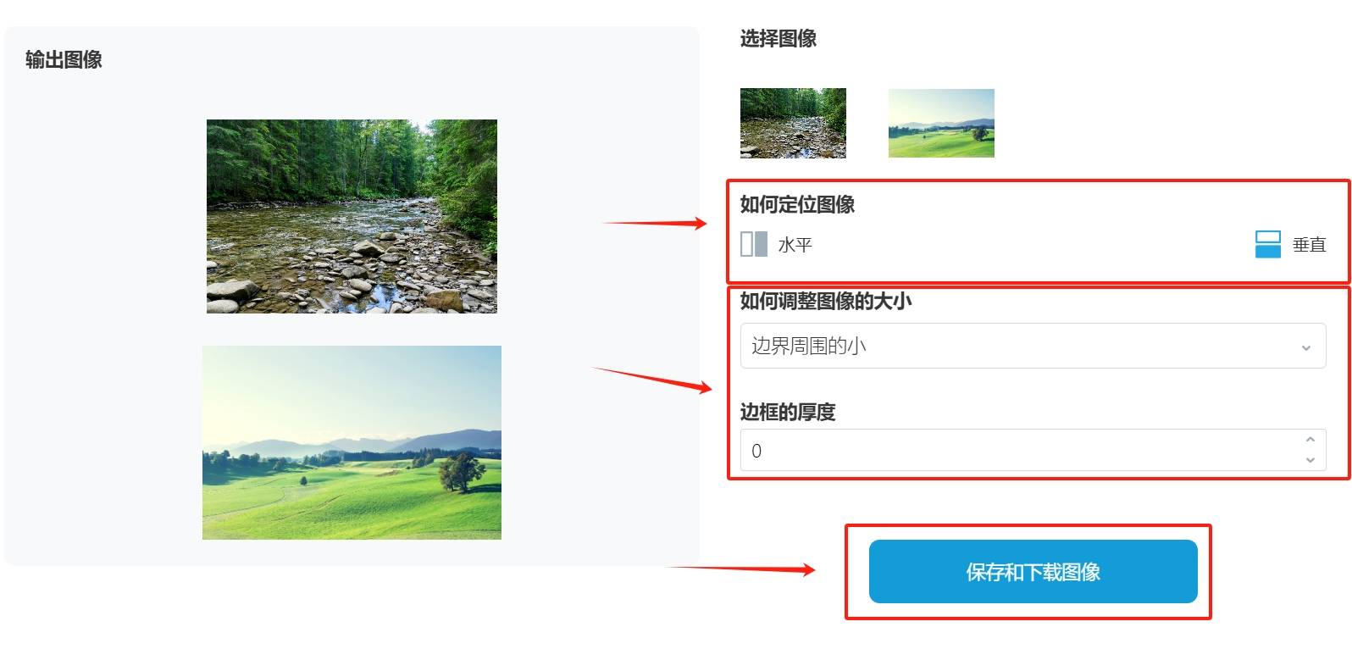
Task: Click the chevron arrow of resize dropdown
Action: tap(1305, 347)
